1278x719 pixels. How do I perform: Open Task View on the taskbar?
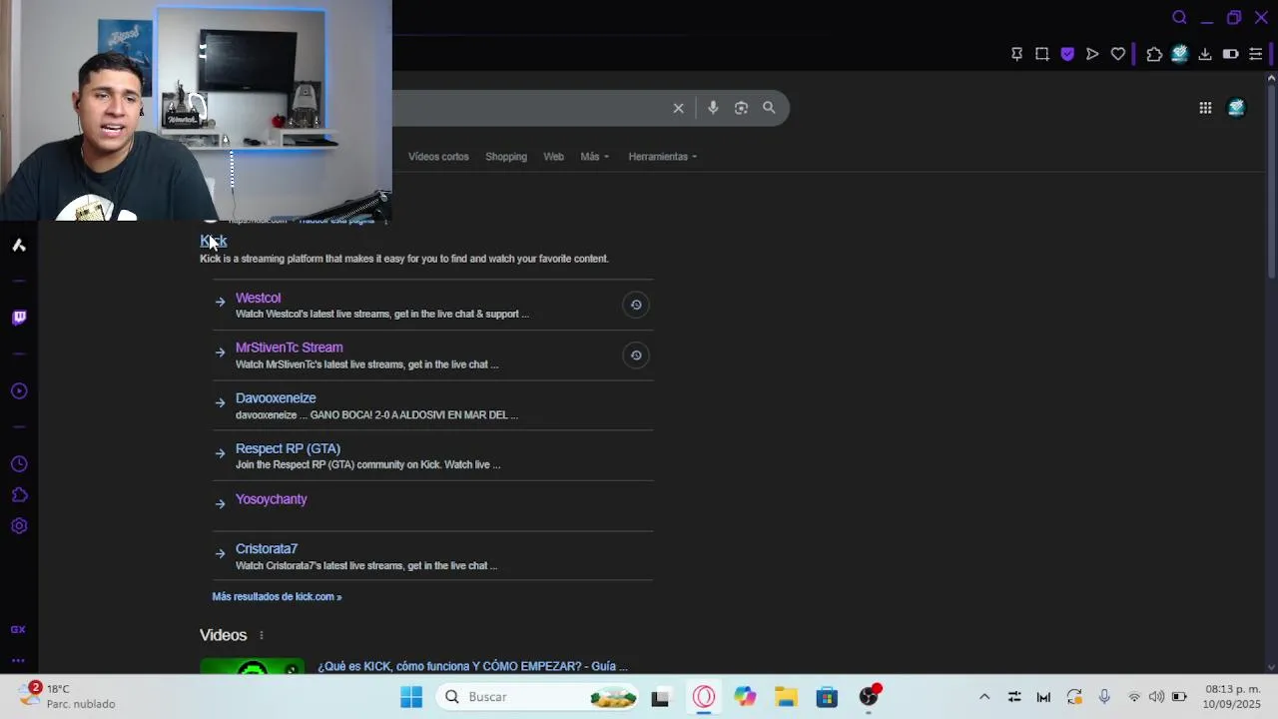(x=660, y=698)
